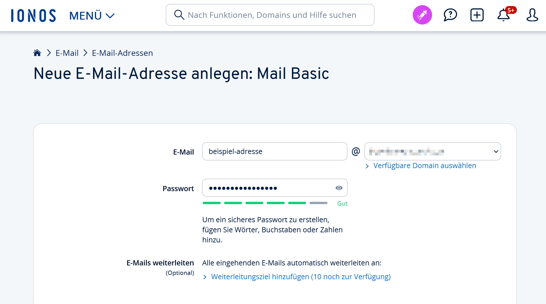Click the 'E-Mails weiterleiten' label
This screenshot has height=304, width=546.
click(x=160, y=263)
